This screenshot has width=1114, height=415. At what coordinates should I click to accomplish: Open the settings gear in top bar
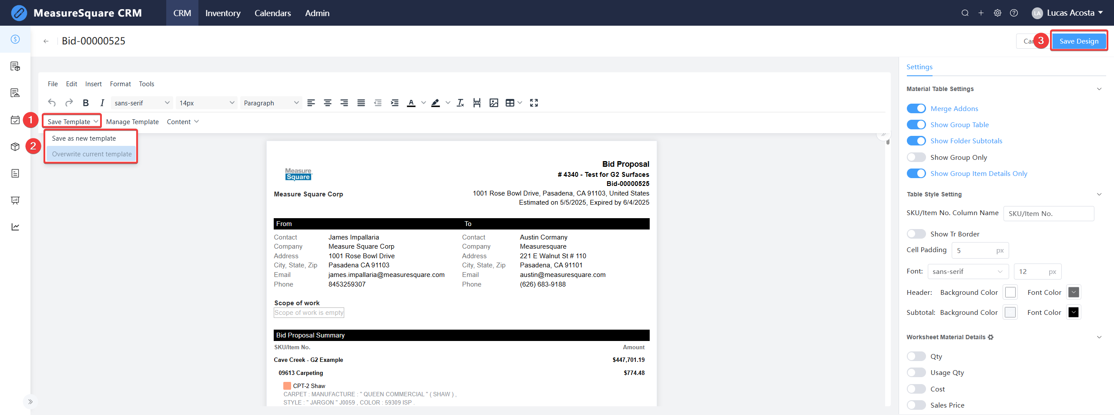997,13
